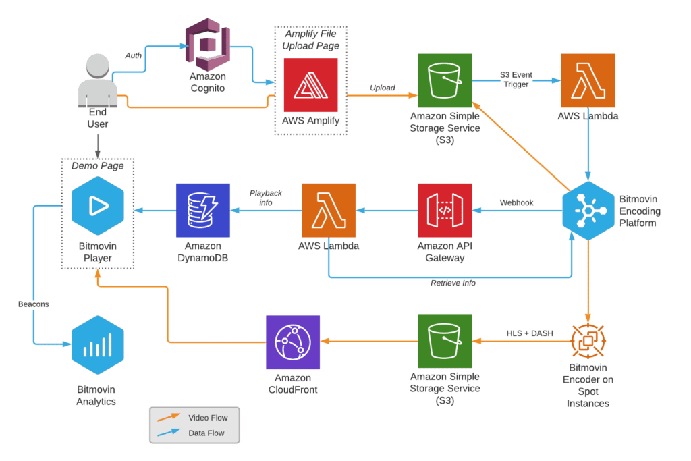
Task: Click the 'Bitmovin Analytics' caption
Action: coord(96,396)
